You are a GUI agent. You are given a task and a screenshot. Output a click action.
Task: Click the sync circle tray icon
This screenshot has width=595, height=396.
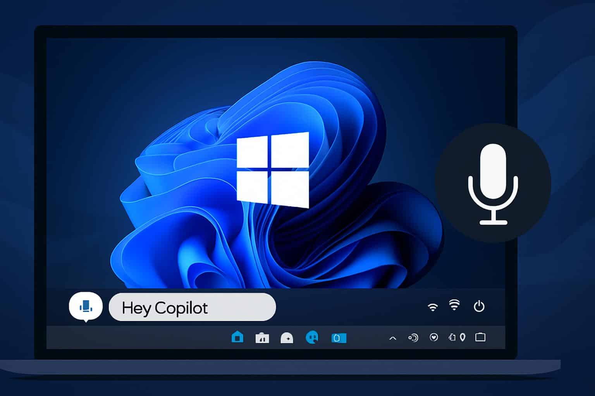413,338
